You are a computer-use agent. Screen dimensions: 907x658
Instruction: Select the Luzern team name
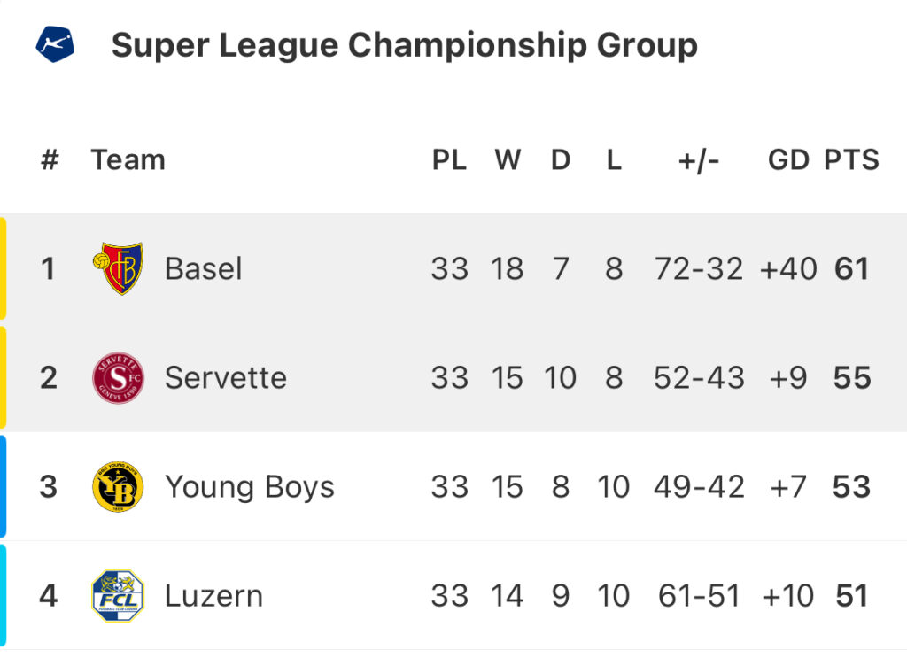214,596
